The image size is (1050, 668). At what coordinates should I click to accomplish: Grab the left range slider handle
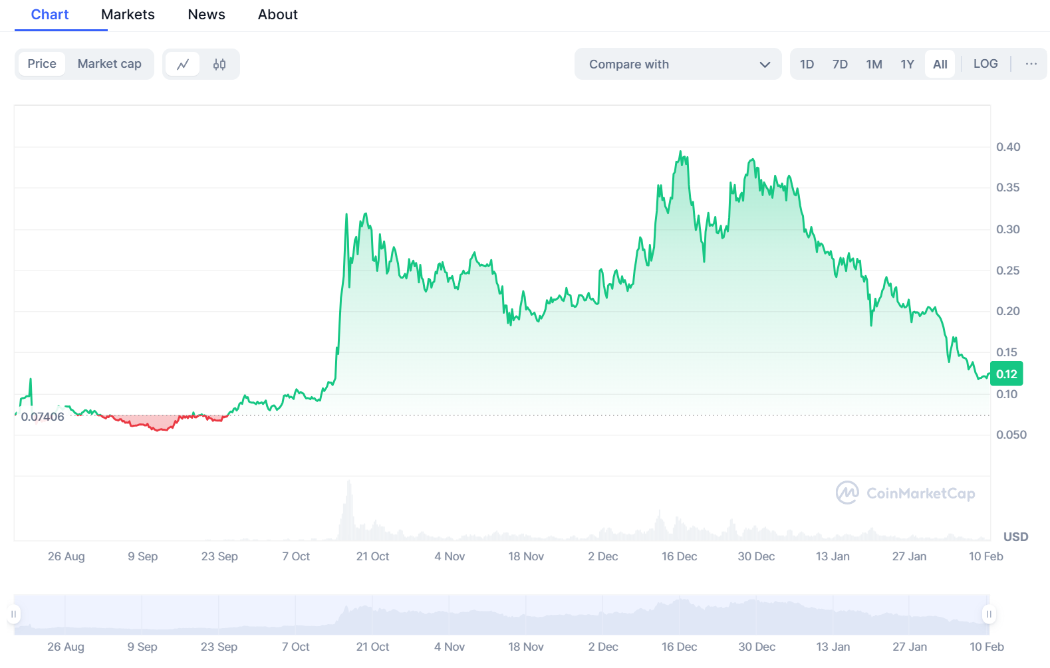coord(14,614)
